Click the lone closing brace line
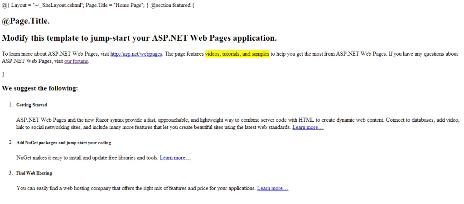This screenshot has width=464, height=204. [3, 74]
